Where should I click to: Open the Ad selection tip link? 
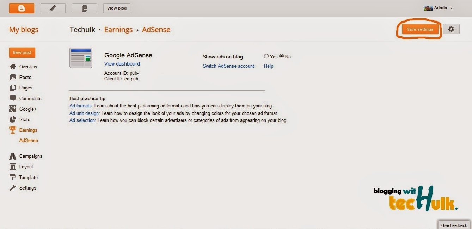(x=82, y=120)
